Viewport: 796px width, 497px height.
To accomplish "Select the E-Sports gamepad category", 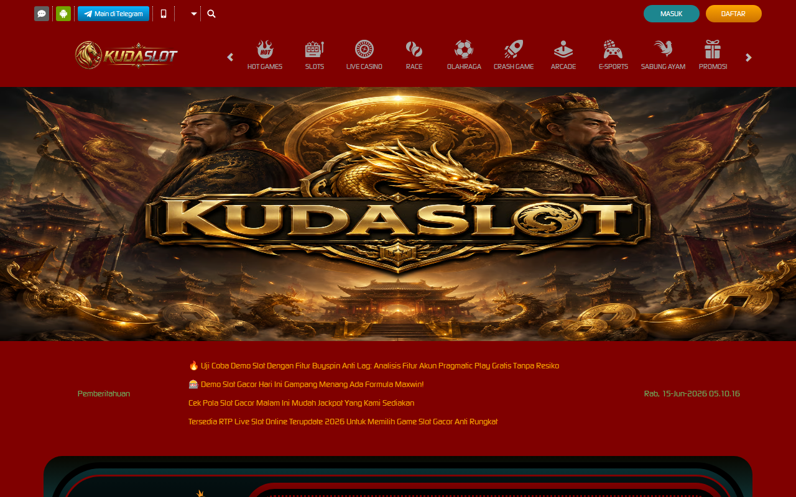I will click(x=613, y=55).
